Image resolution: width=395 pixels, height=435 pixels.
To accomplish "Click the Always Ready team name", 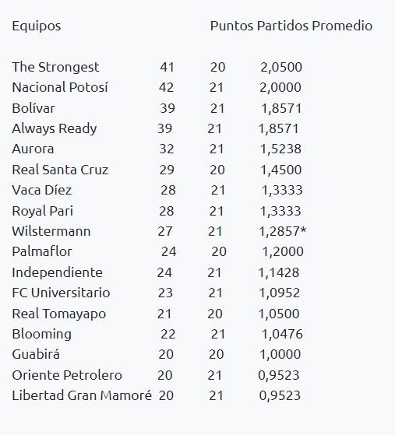I will (x=55, y=129).
